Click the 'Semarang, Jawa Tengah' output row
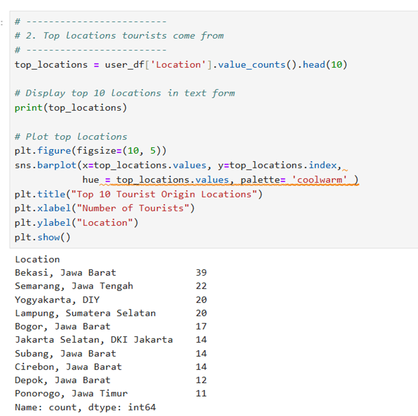Screen dimensions: 418x416 [x=74, y=286]
